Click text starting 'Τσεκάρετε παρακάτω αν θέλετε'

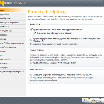pyautogui.click(x=66, y=57)
